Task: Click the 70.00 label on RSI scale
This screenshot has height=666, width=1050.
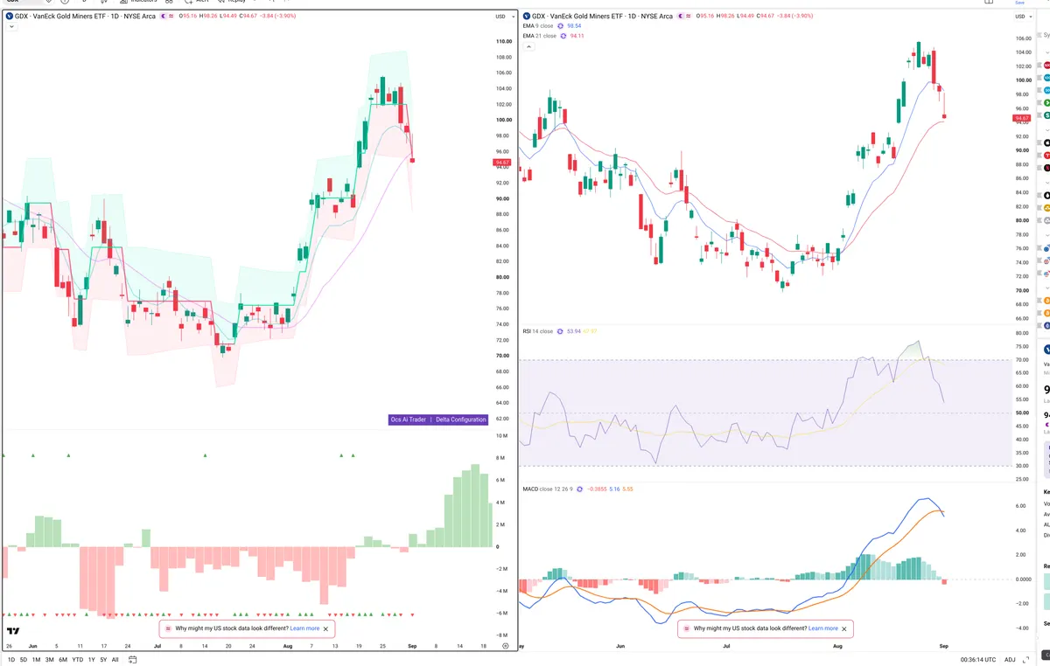Action: tap(1022, 359)
